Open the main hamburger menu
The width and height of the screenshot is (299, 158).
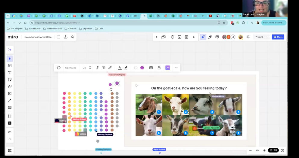coord(59,37)
